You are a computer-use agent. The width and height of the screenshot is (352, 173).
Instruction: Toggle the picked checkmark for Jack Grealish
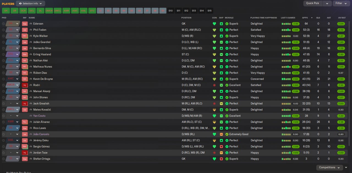point(3,104)
